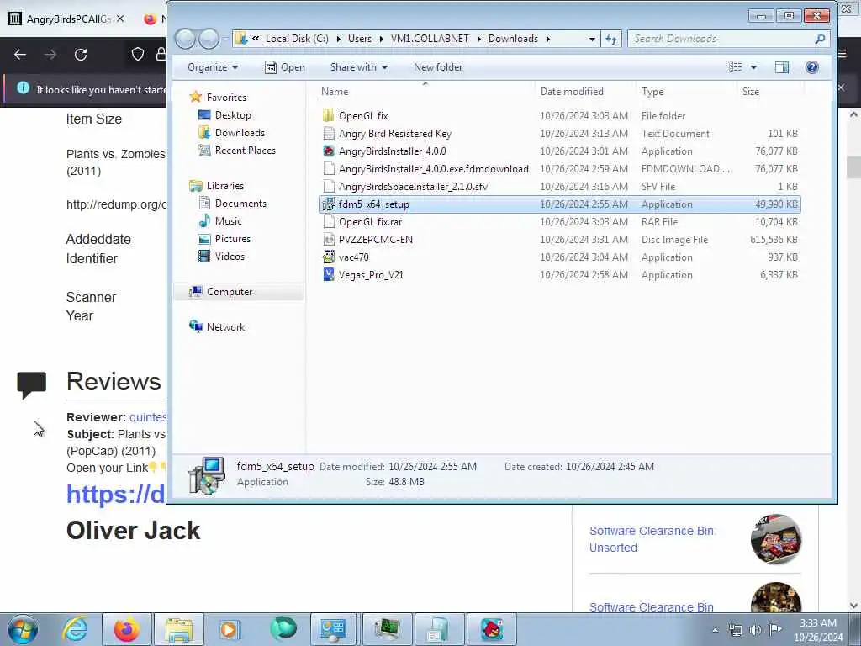Viewport: 861px width, 646px height.
Task: Sort by Type column header
Action: (686, 91)
